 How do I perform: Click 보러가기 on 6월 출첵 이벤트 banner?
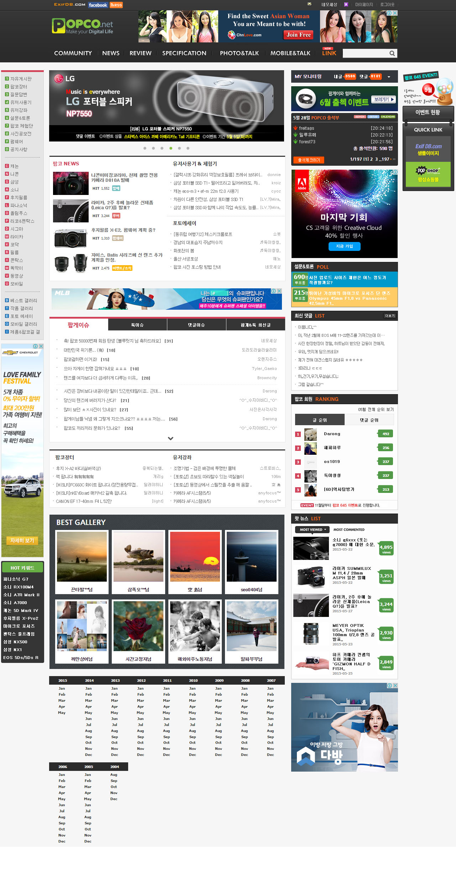click(x=384, y=99)
